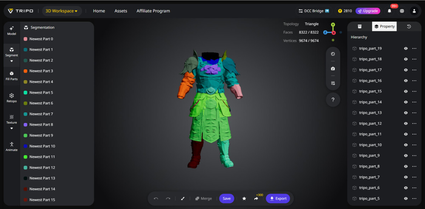Screen dimensions: 425x209
Task: Open the viewport lighting settings icon
Action: (x=333, y=54)
